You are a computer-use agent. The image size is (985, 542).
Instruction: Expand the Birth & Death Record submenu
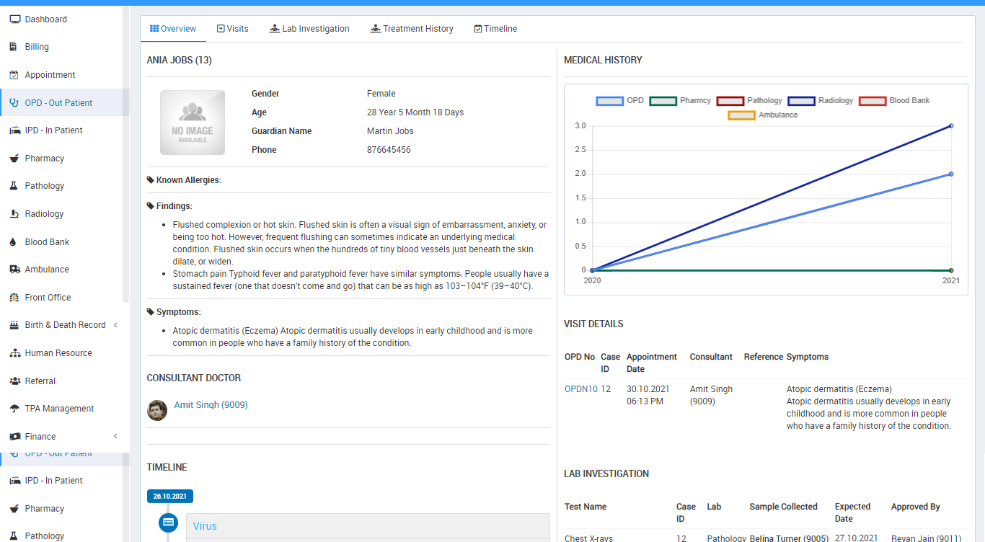[115, 325]
